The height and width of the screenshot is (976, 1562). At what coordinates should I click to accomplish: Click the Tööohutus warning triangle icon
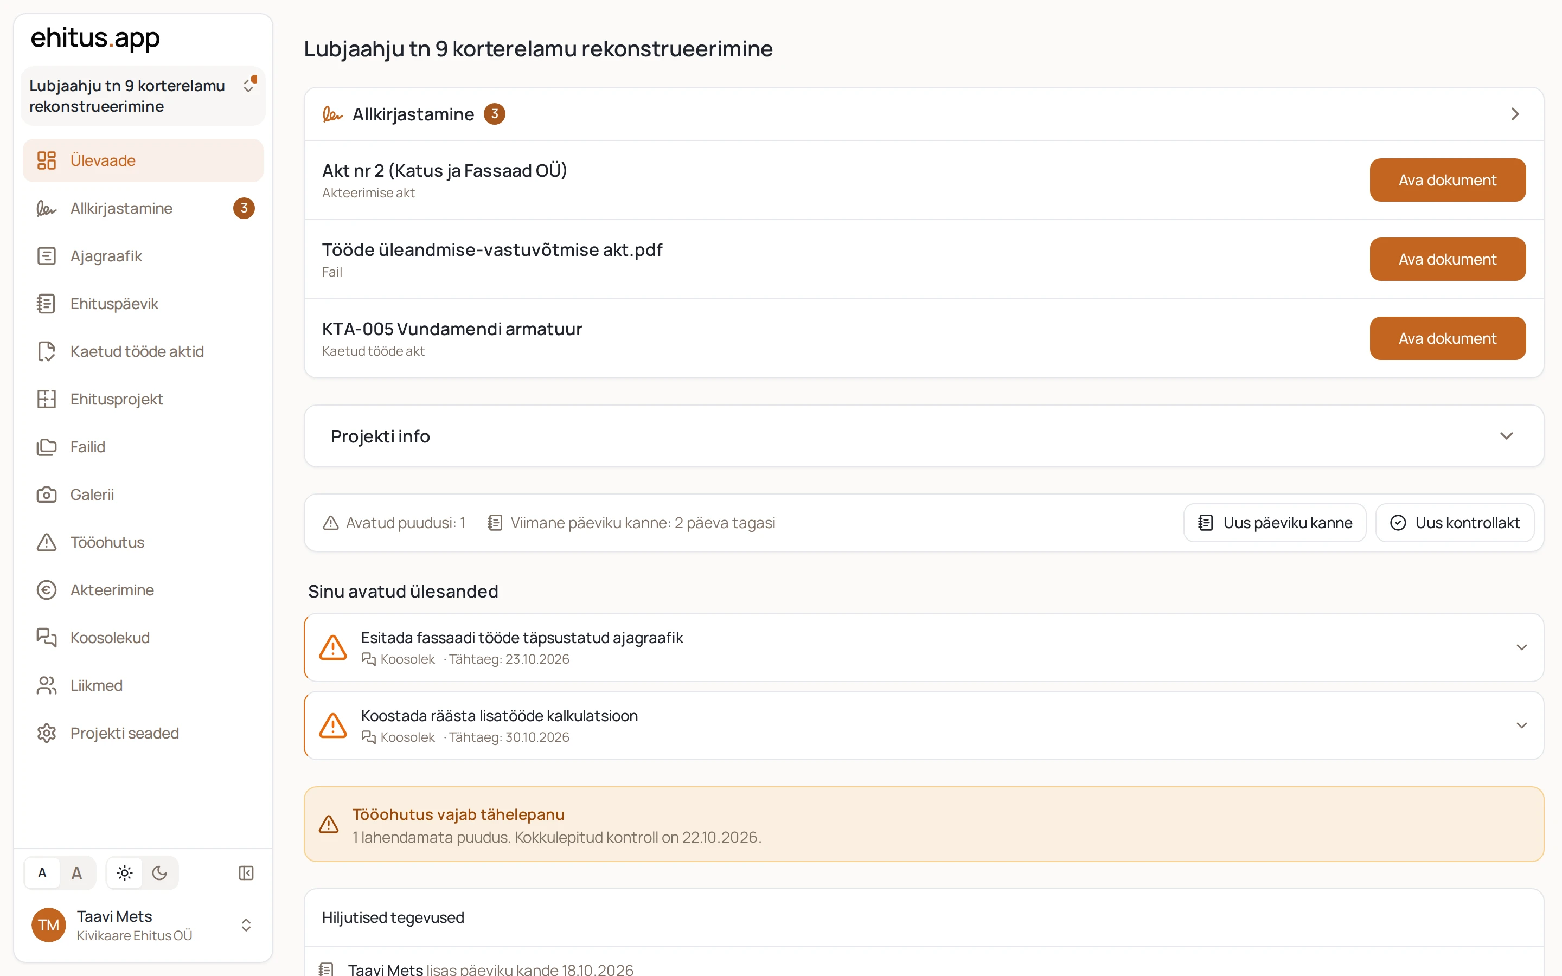click(47, 542)
